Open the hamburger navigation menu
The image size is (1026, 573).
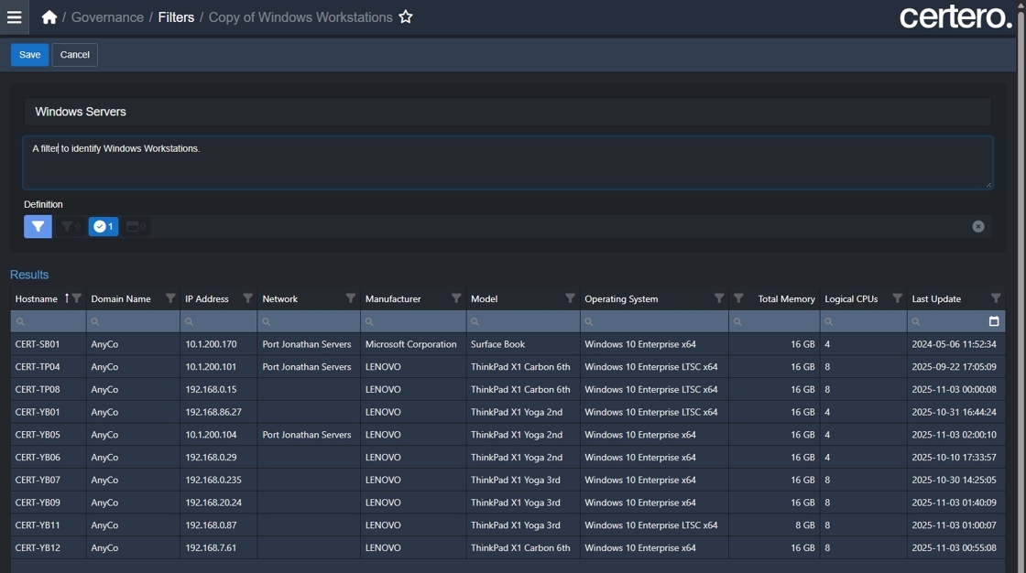(14, 17)
